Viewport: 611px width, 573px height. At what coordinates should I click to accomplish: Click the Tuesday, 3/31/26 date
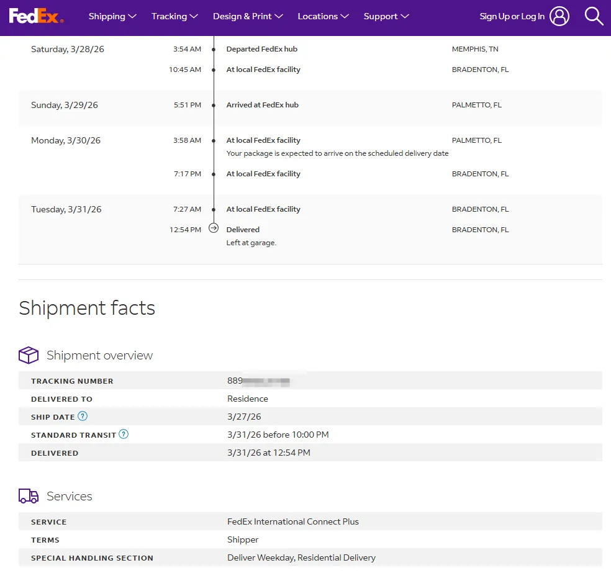coord(66,209)
